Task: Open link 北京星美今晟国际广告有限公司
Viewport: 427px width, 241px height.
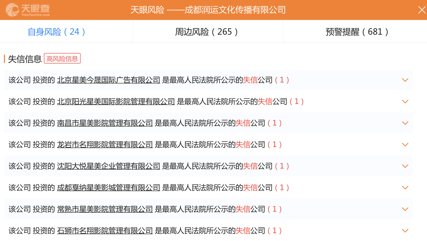Action: tap(109, 80)
